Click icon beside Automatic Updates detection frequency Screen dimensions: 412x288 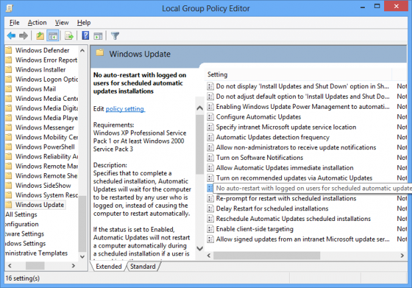click(x=211, y=137)
